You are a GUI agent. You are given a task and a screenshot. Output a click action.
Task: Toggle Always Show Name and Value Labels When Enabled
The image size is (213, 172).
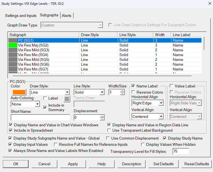pyautogui.click(x=10, y=151)
